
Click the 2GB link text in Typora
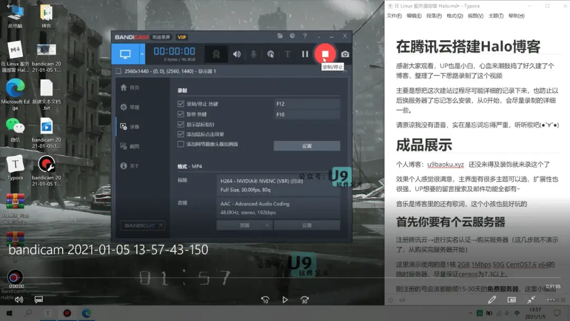click(x=463, y=265)
